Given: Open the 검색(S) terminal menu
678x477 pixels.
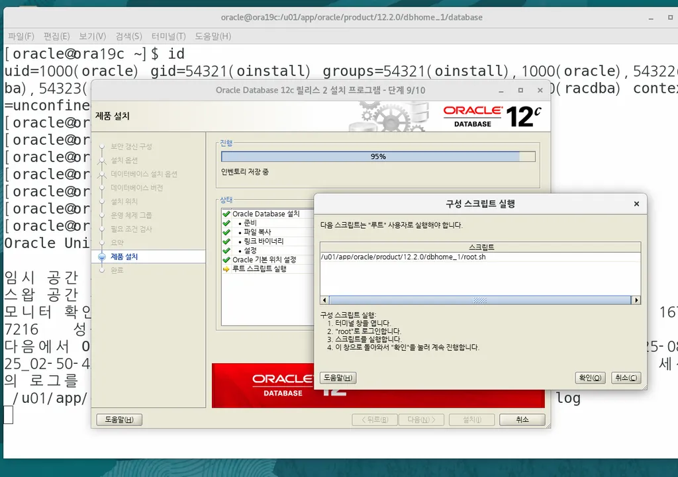Looking at the screenshot, I should 128,36.
